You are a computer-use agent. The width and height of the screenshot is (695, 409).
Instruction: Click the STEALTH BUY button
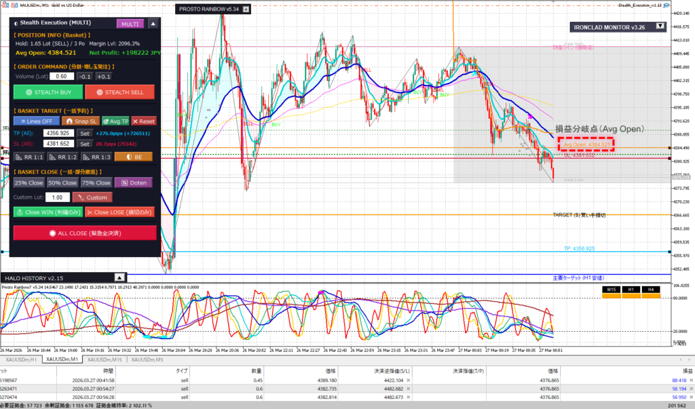coord(47,92)
